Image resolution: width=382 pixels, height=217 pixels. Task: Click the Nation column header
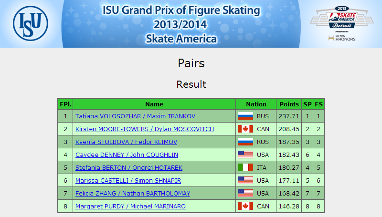click(256, 104)
